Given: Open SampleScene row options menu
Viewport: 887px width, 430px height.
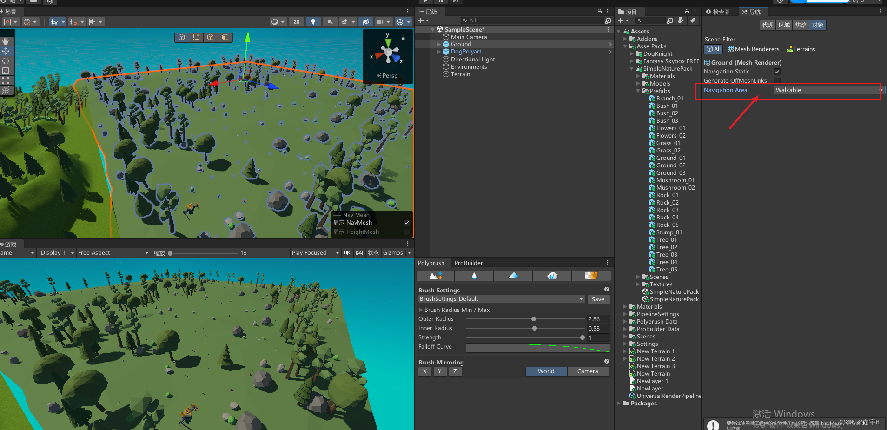Looking at the screenshot, I should point(608,29).
